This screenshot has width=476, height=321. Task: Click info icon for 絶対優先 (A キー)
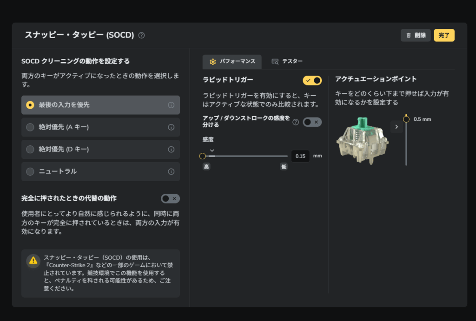coord(171,127)
